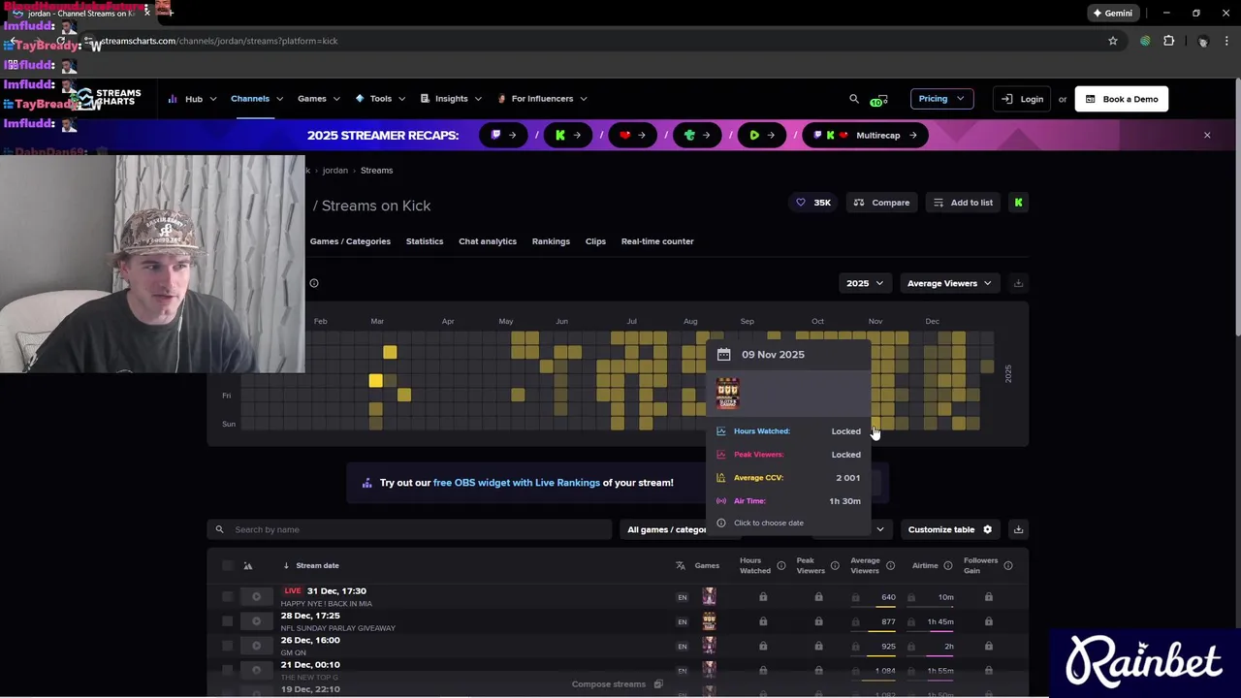Switch to the Chat analytics tab
1241x698 pixels.
[x=488, y=241]
